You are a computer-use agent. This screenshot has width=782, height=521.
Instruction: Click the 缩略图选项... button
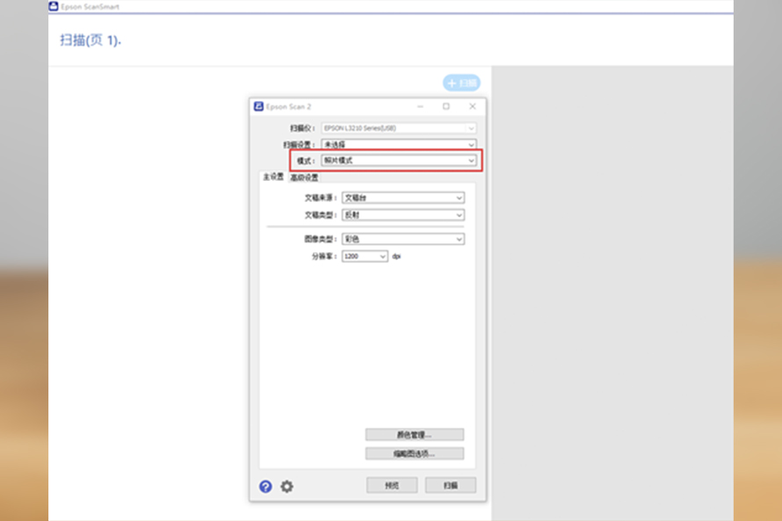click(x=415, y=453)
